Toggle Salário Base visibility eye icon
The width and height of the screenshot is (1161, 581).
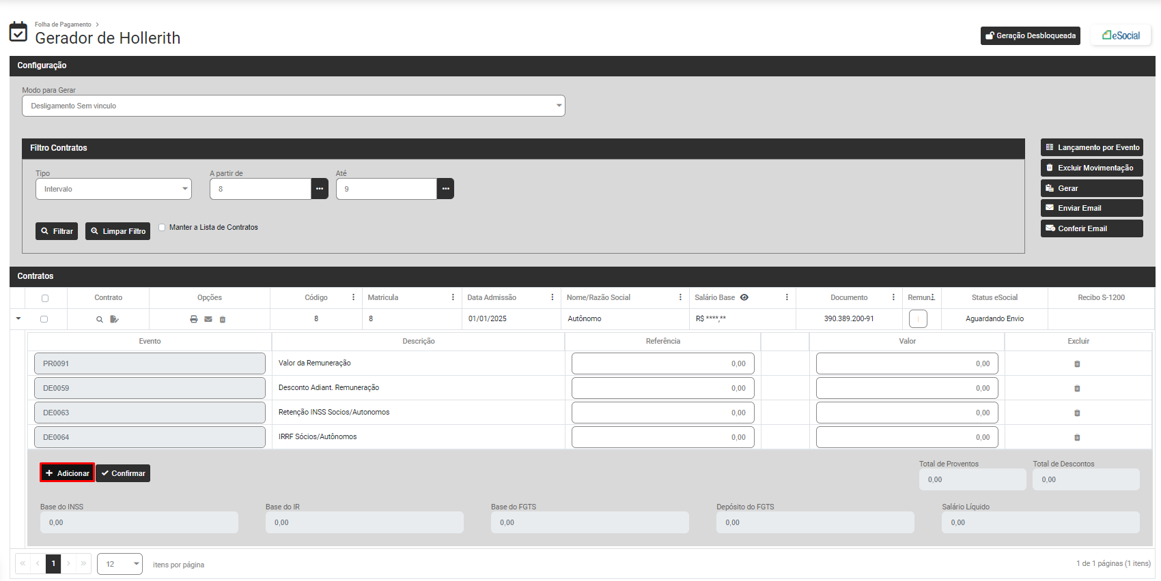(x=744, y=297)
